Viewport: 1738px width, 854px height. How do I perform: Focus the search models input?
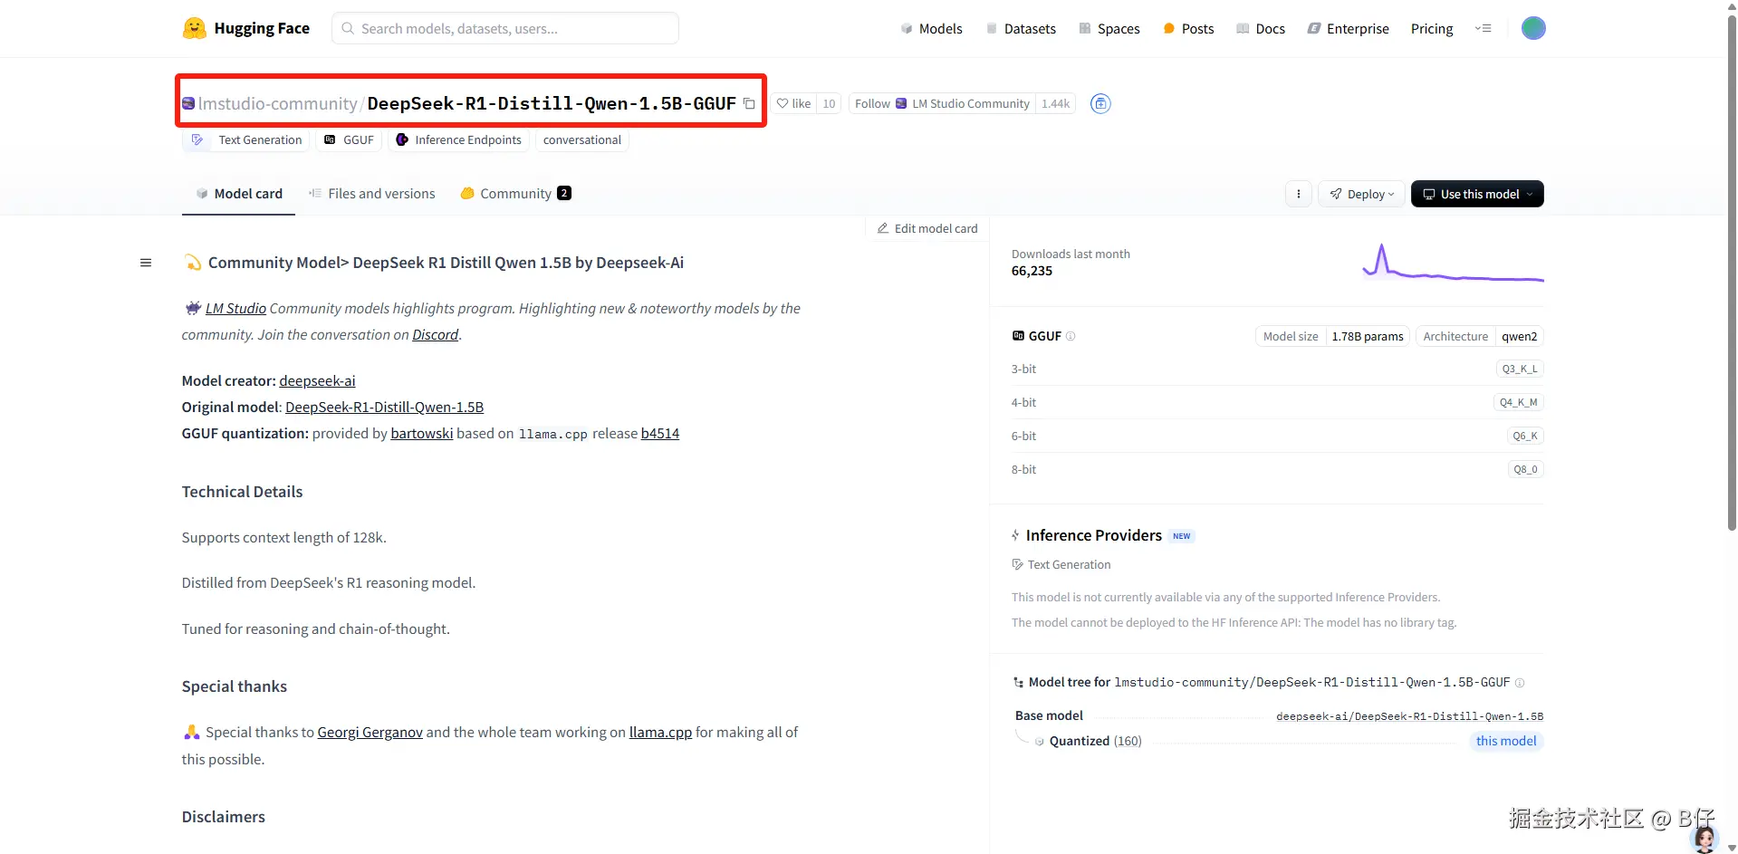(505, 28)
